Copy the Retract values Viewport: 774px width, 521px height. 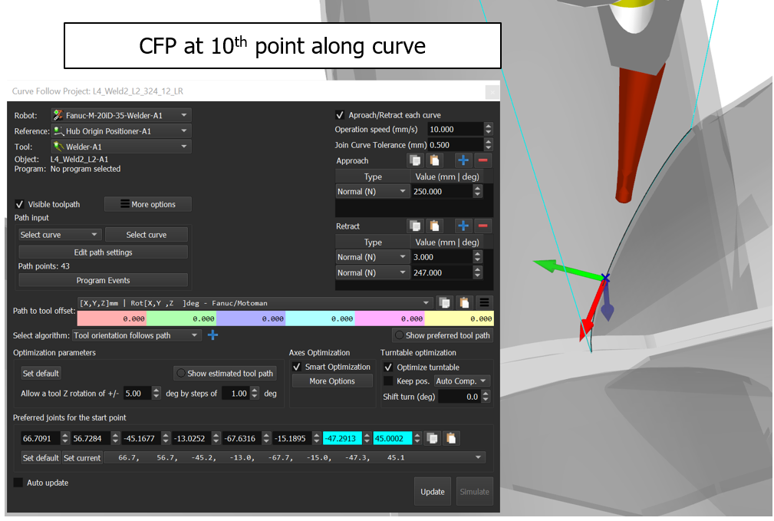[415, 226]
